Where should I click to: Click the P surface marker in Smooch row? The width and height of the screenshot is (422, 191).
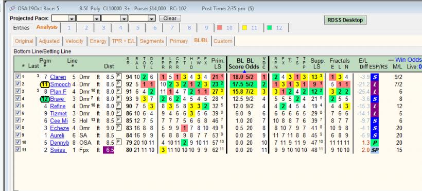click(x=118, y=84)
